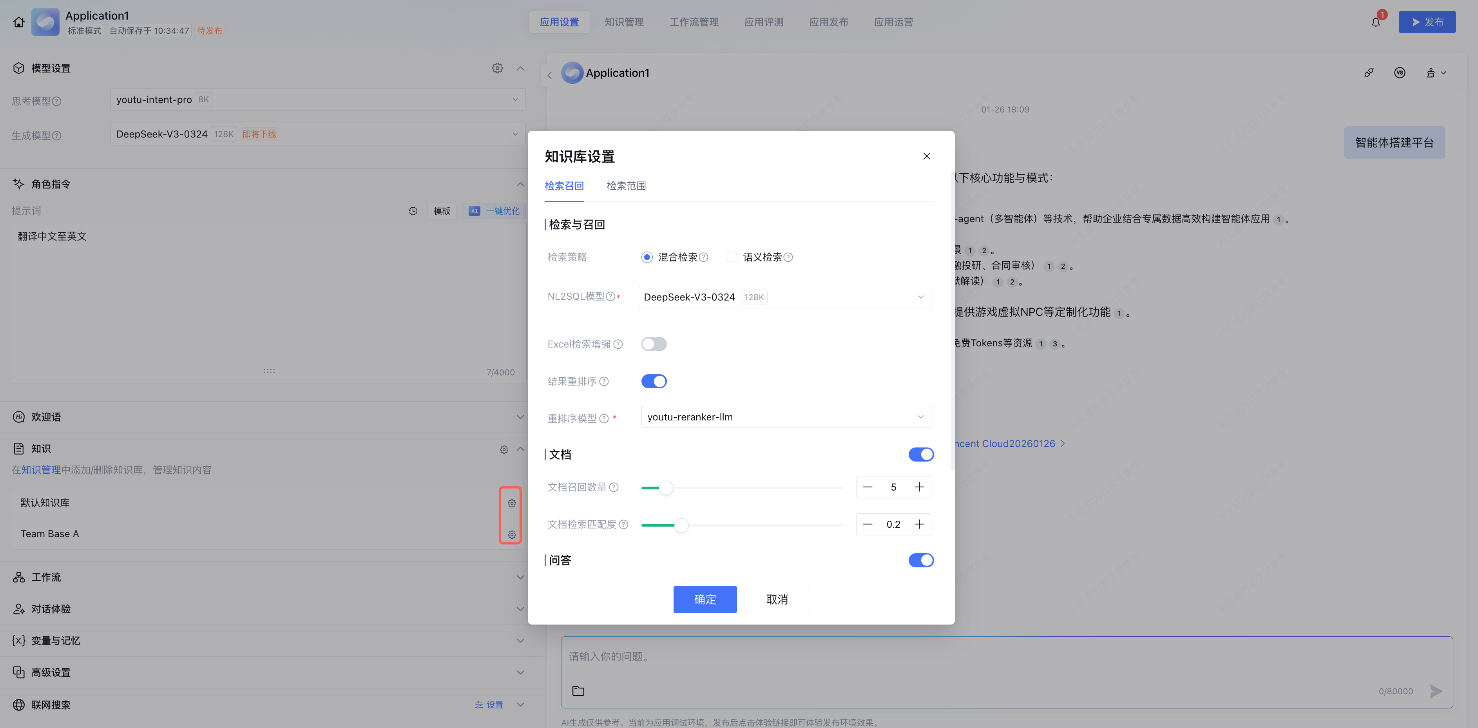Open model settings gear icon
1478x728 pixels.
497,68
